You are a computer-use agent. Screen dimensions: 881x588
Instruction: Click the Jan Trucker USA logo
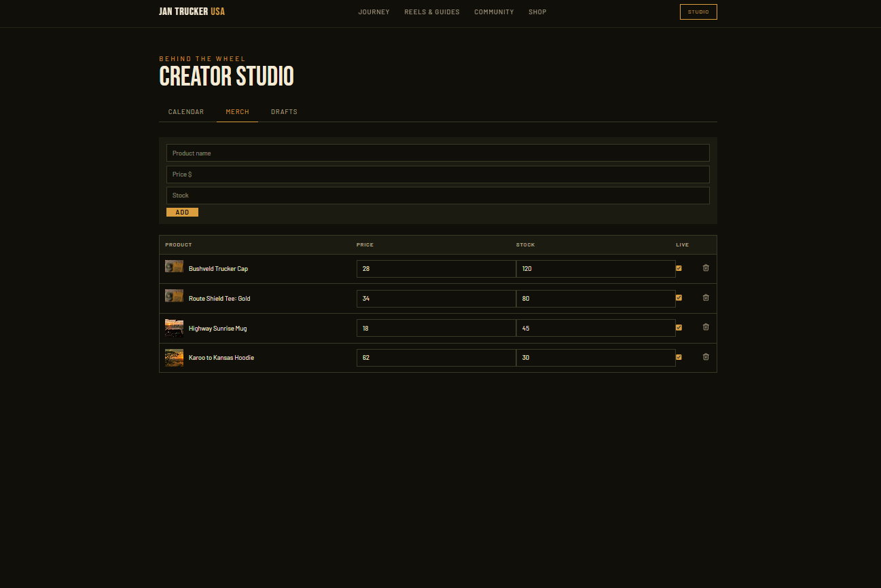[192, 12]
